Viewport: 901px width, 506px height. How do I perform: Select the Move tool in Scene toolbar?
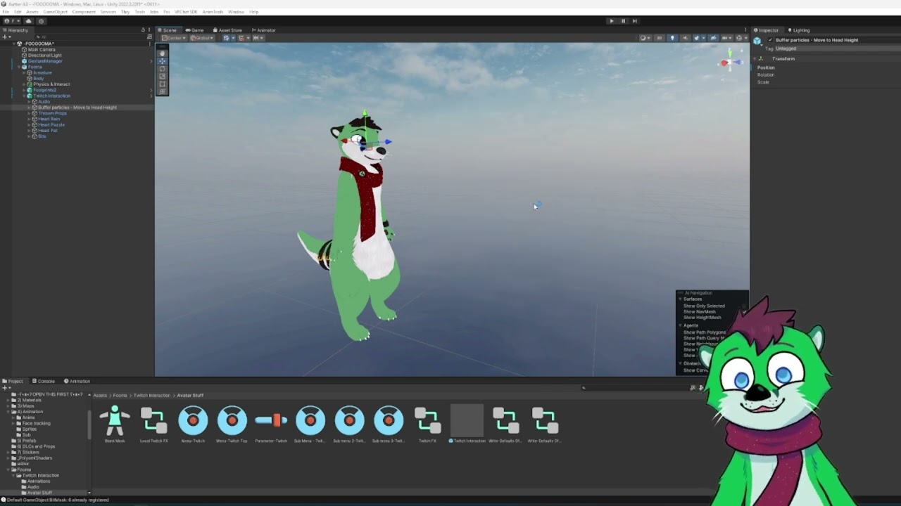coord(162,61)
